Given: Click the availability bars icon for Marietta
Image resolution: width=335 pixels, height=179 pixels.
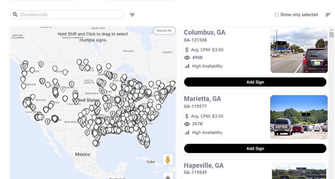Looking at the screenshot, I should 187,133.
